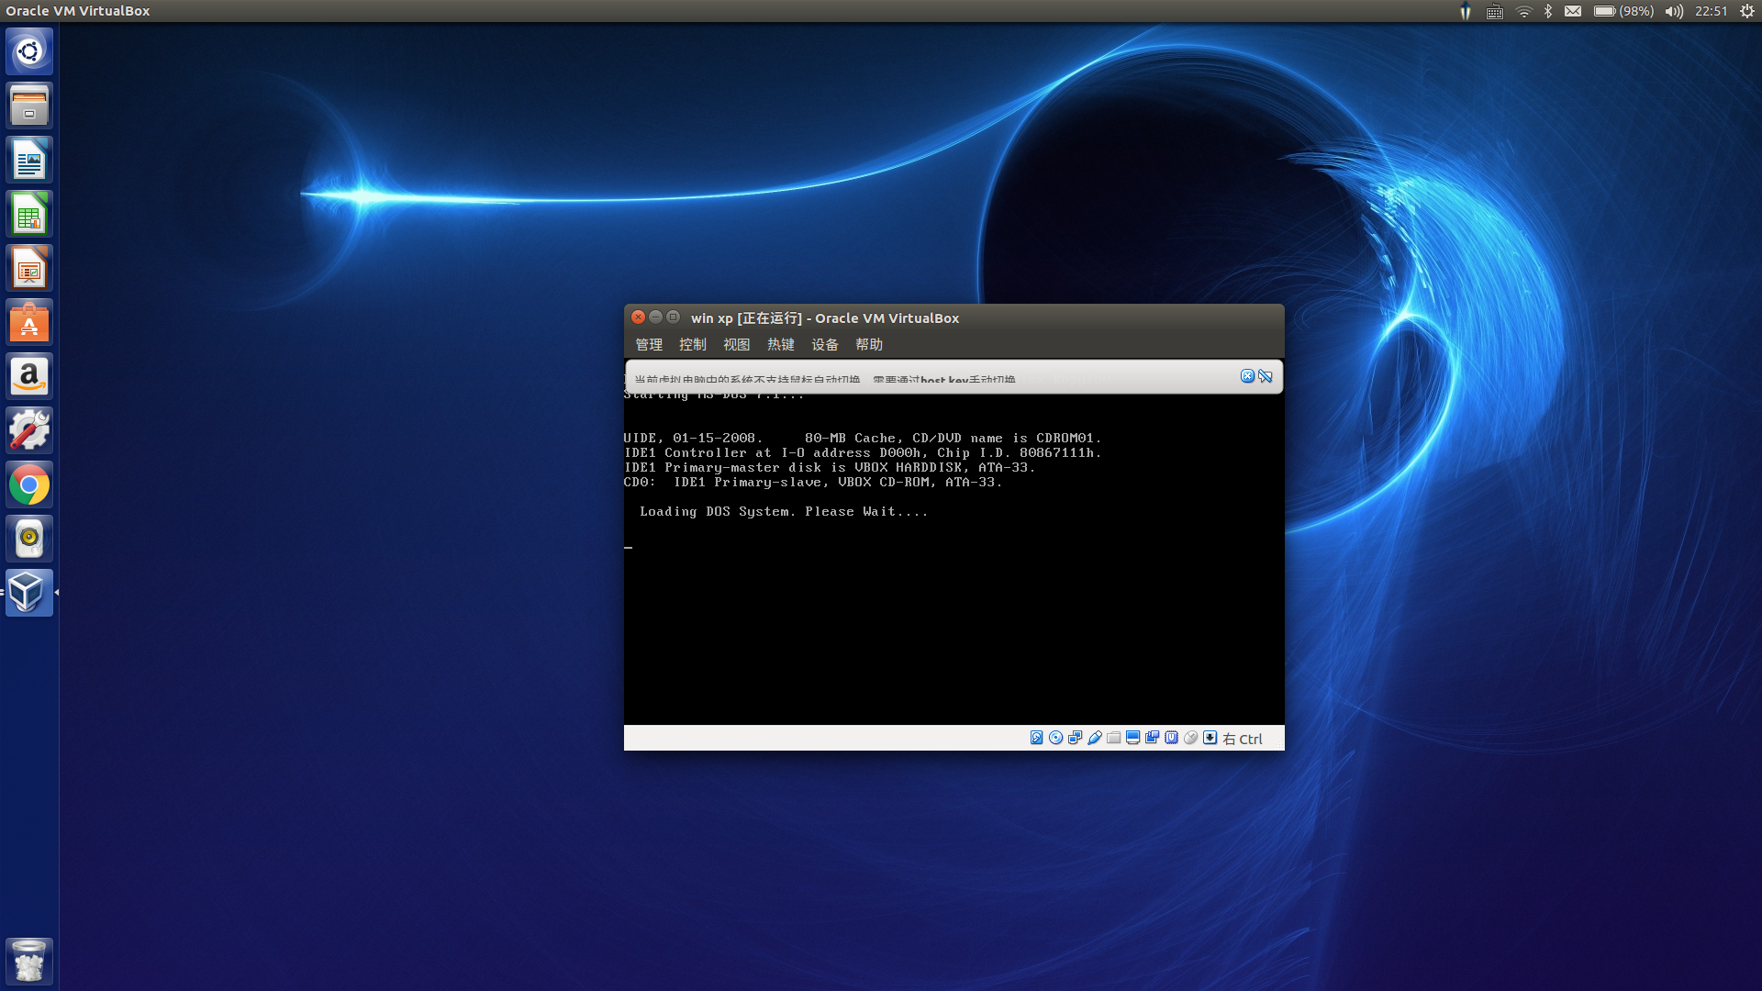
Task: Open the 帮助 menu
Action: click(x=869, y=345)
